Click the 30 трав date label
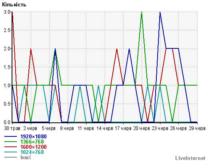Screen dimensions: 208x162 click(12, 128)
